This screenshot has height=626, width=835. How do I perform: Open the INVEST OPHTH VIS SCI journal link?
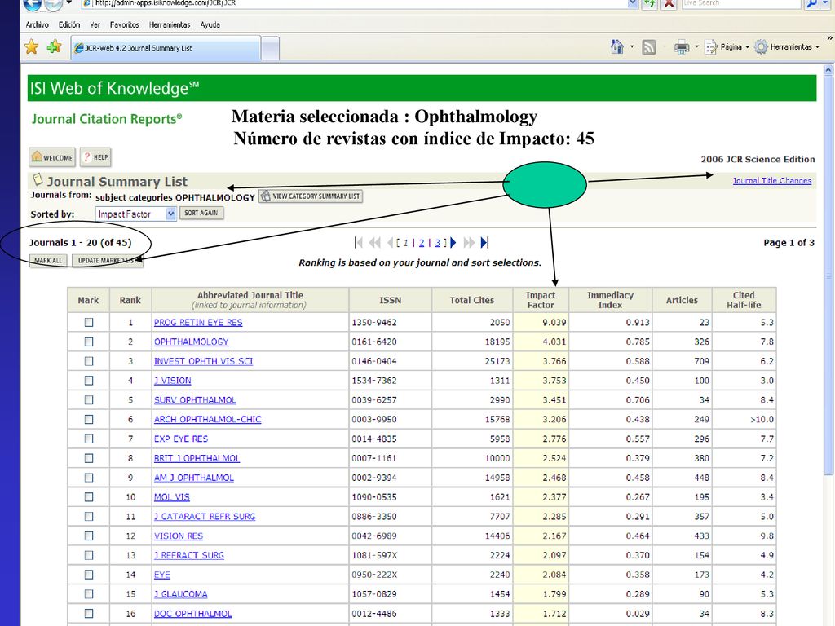coord(203,361)
